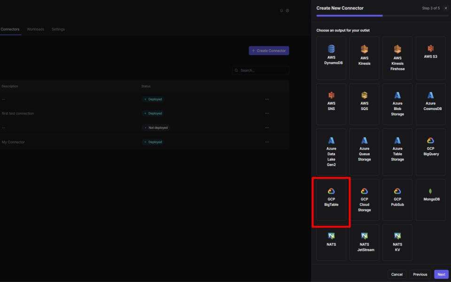Select the AWS S3 output card
This screenshot has width=451, height=282.
(431, 58)
